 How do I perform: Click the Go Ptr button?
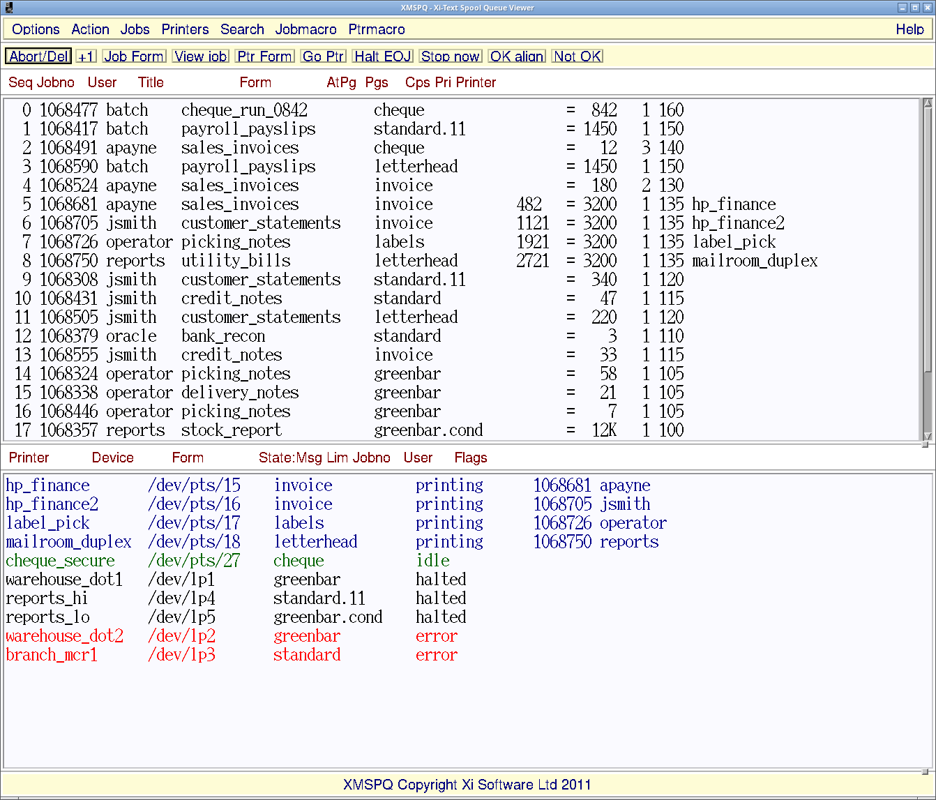point(323,56)
